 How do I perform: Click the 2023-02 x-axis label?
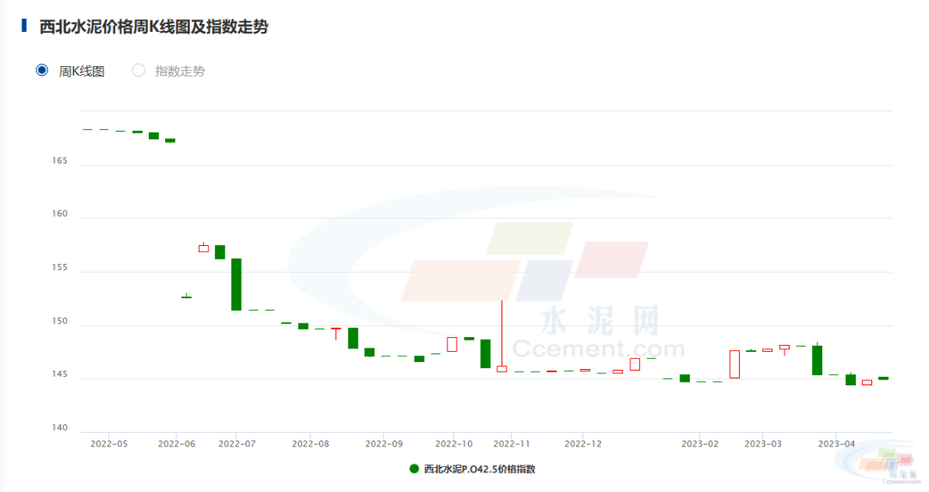point(699,443)
